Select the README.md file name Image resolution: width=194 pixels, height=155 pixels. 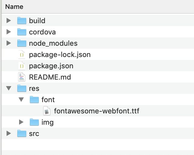point(50,77)
